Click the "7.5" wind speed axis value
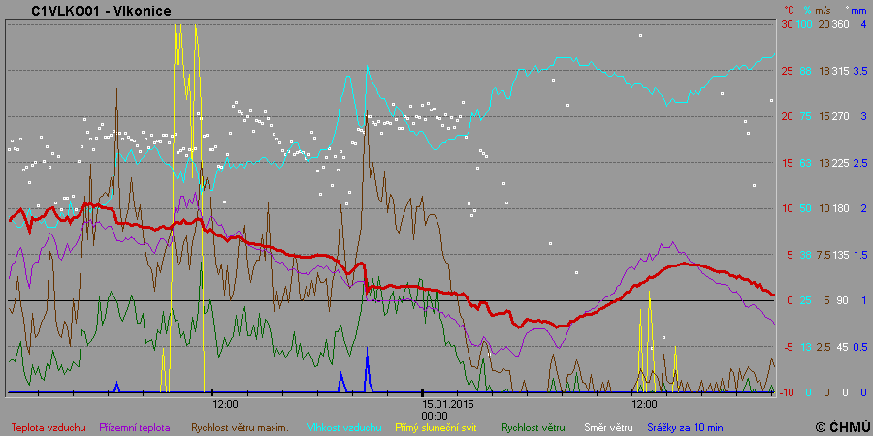 (824, 255)
